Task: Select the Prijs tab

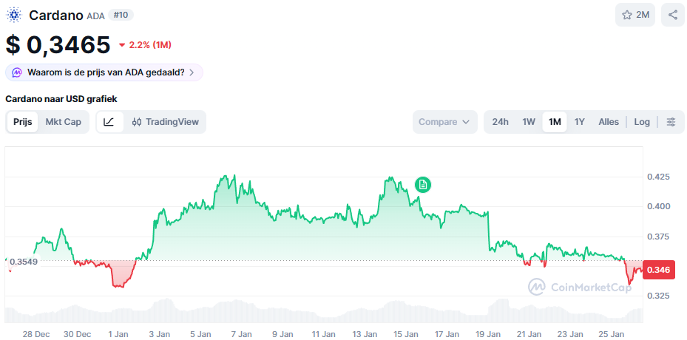Action: [x=23, y=122]
